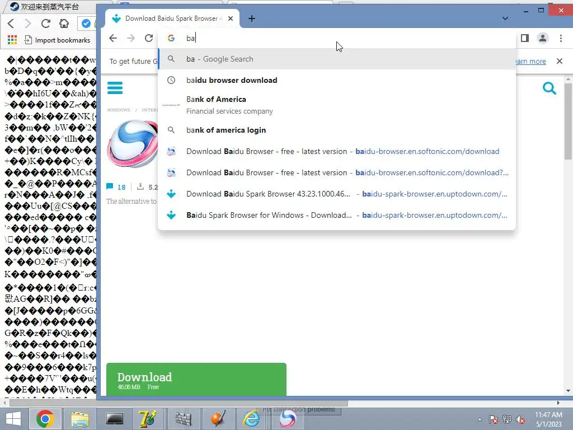Open Chrome's side panel icon
The width and height of the screenshot is (573, 430).
[x=525, y=38]
